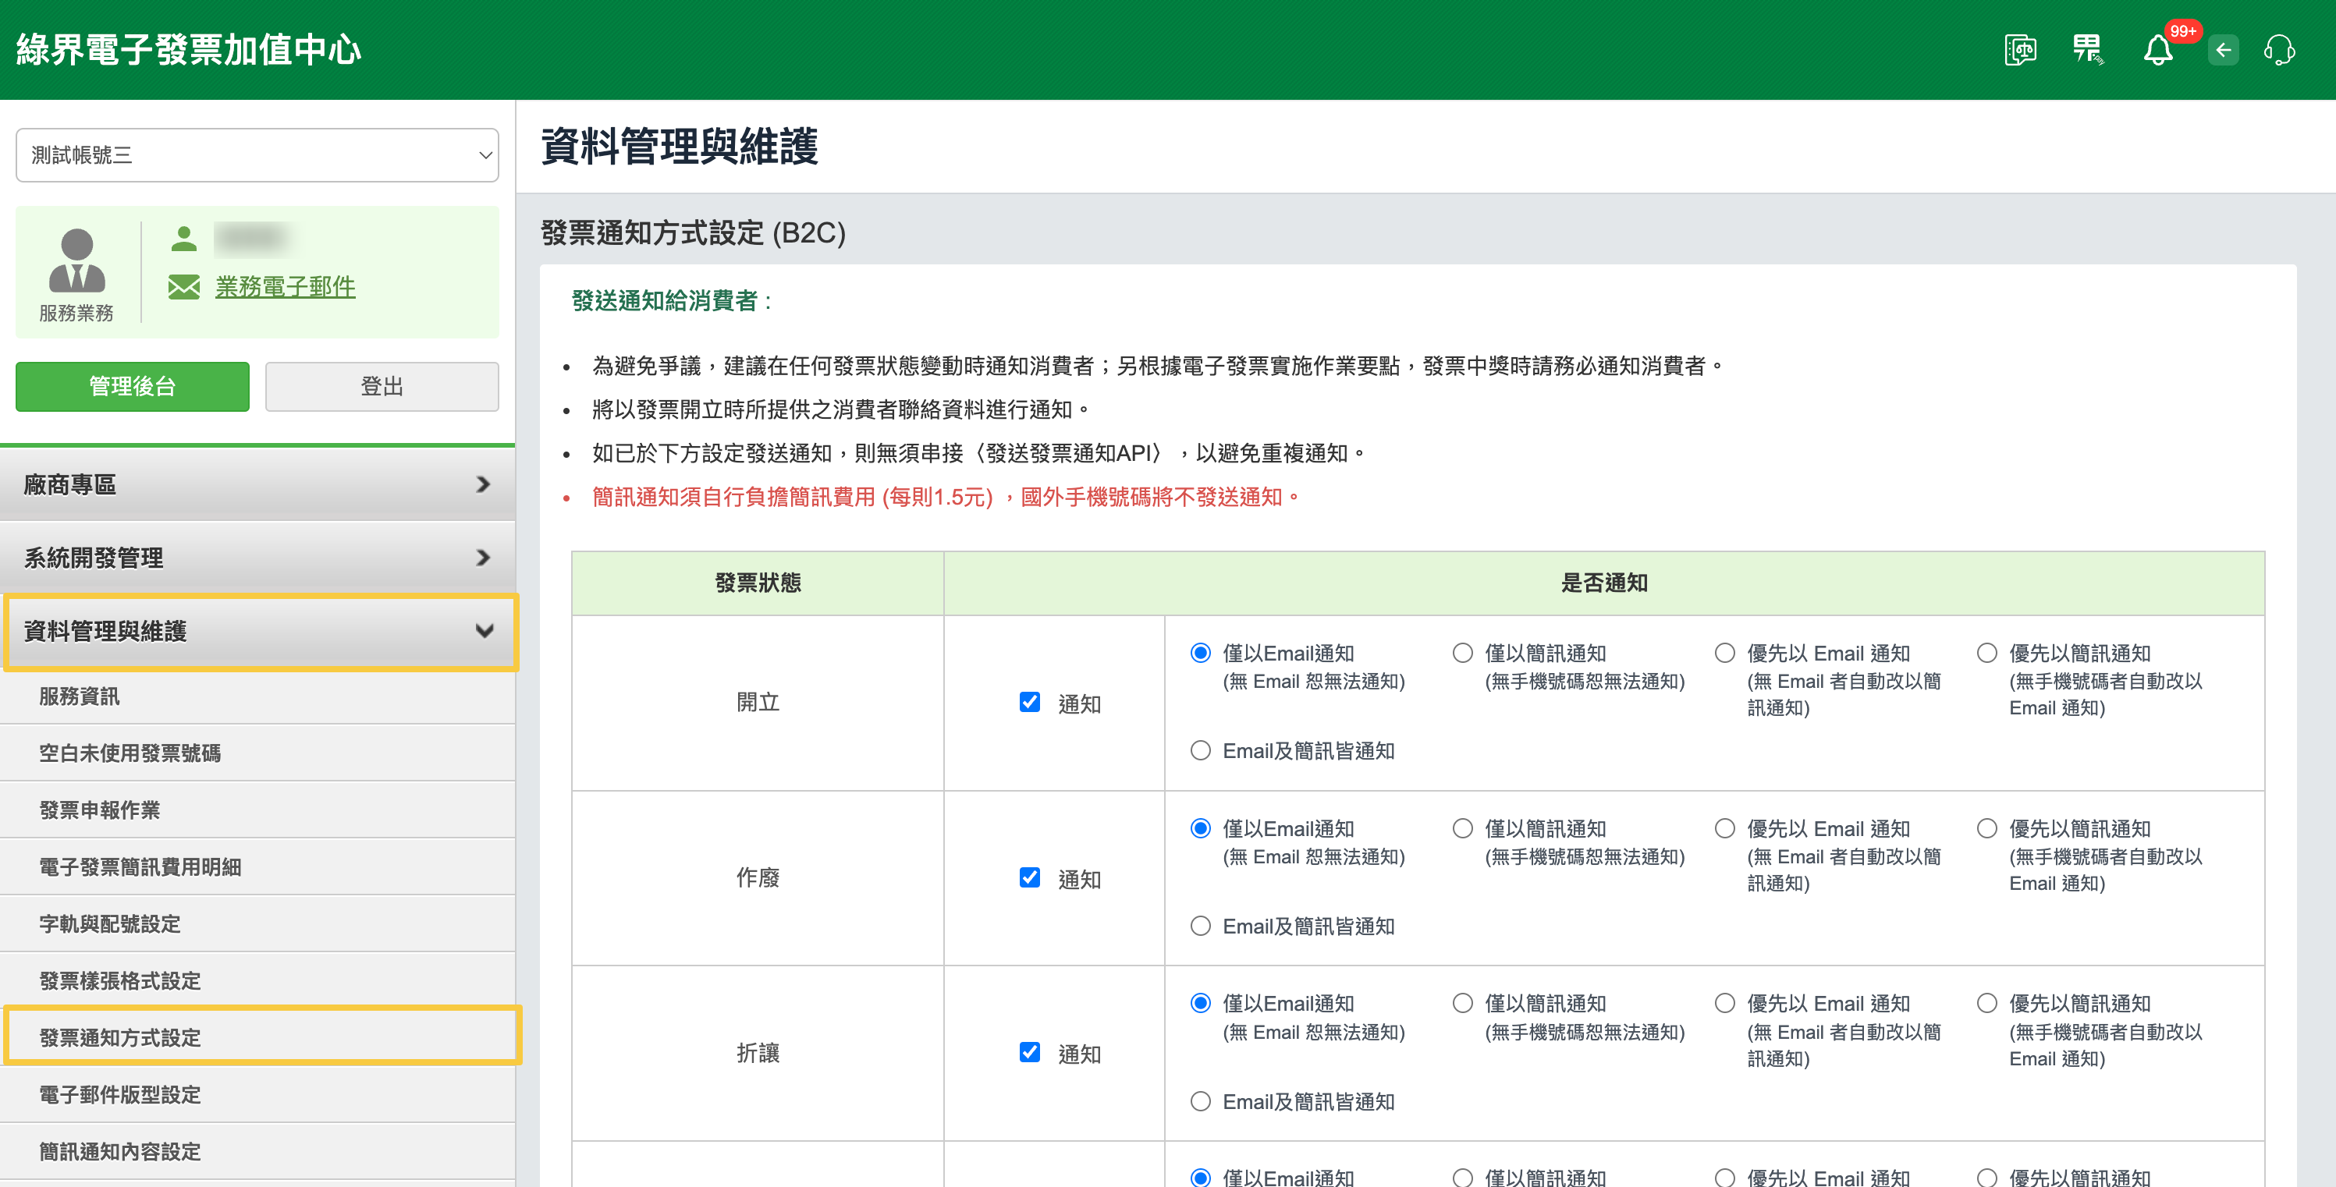The image size is (2336, 1187).
Task: Uncheck the 通知 checkbox for 作廢
Action: [1029, 877]
